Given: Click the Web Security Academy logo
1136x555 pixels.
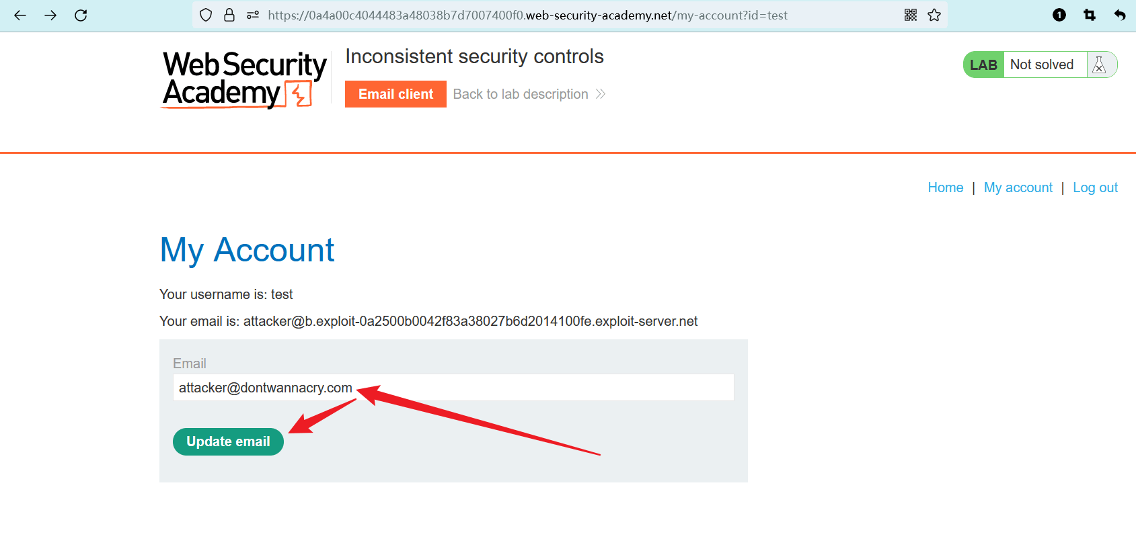Looking at the screenshot, I should [243, 79].
